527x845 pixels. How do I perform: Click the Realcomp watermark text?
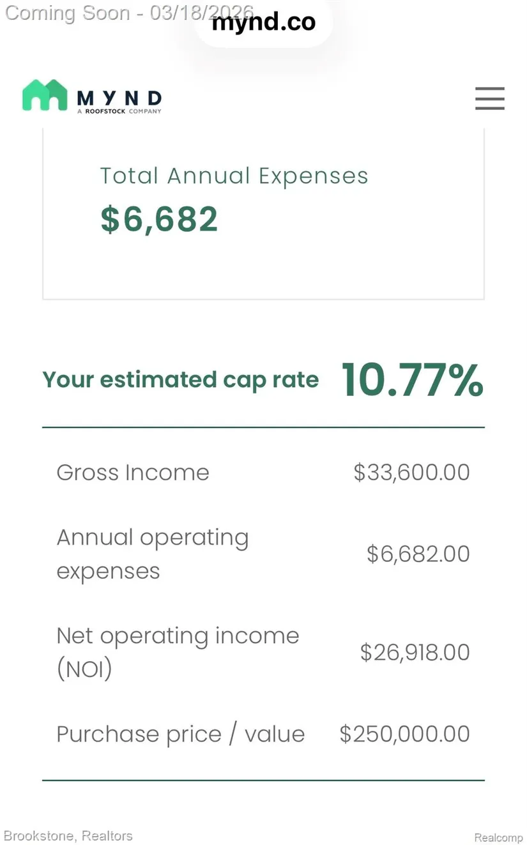point(498,837)
